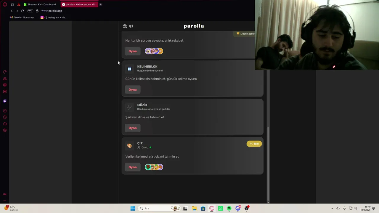Play the KELİMEBLOK word game
The image size is (379, 213).
(133, 90)
